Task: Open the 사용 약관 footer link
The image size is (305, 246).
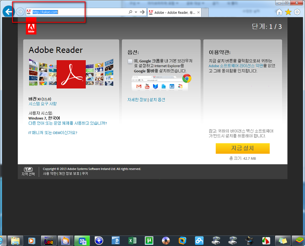Action: pyautogui.click(x=50, y=174)
